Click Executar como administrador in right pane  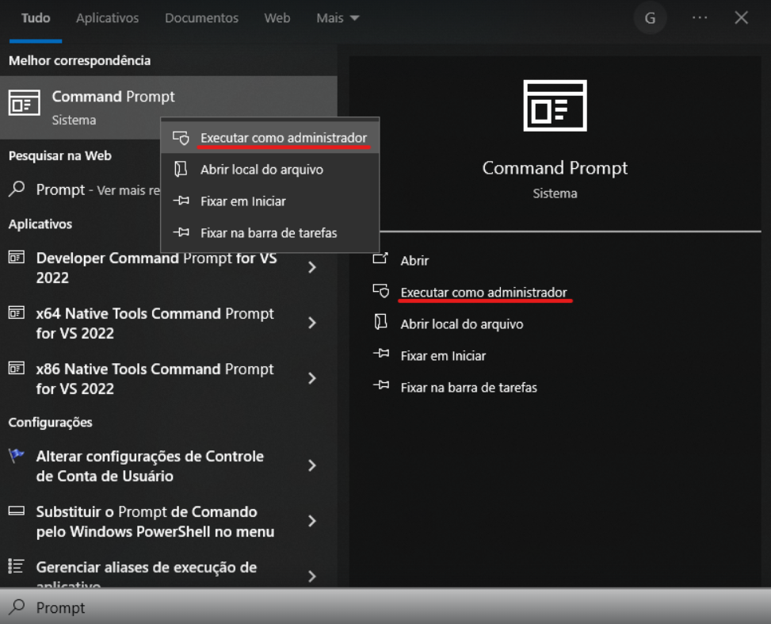click(x=483, y=293)
